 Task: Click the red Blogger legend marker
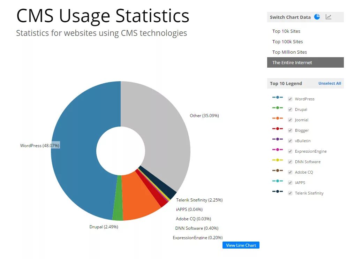(278, 129)
